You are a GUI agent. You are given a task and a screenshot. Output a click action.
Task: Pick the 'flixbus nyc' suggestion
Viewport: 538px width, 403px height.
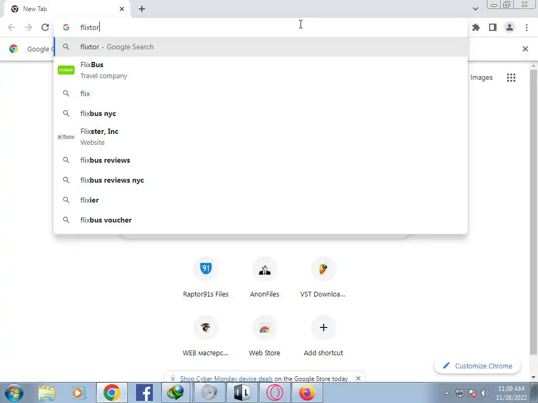tap(261, 113)
